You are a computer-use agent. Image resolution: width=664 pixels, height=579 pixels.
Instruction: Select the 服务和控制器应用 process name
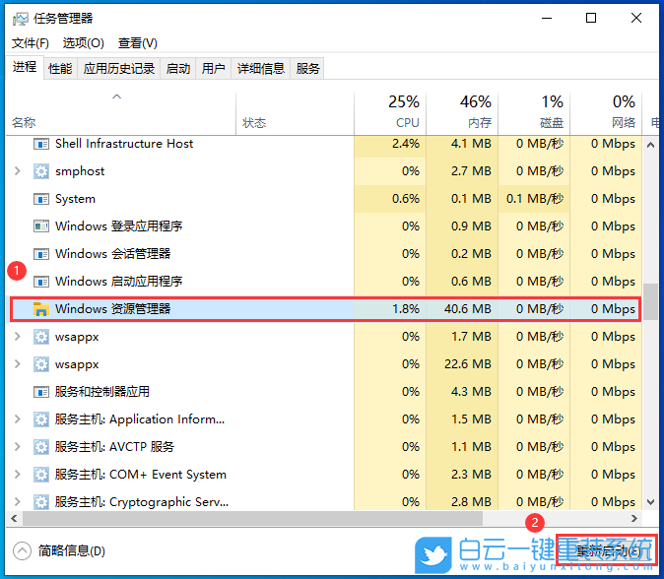102,392
